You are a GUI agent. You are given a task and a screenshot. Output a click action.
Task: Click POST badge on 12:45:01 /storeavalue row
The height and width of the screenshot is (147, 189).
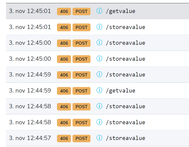coord(81,27)
